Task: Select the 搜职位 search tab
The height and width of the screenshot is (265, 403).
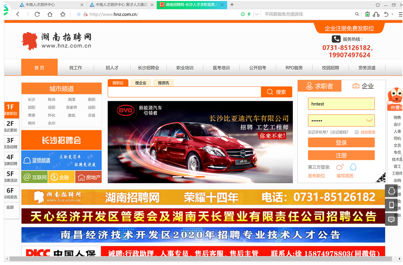Action: [x=118, y=83]
